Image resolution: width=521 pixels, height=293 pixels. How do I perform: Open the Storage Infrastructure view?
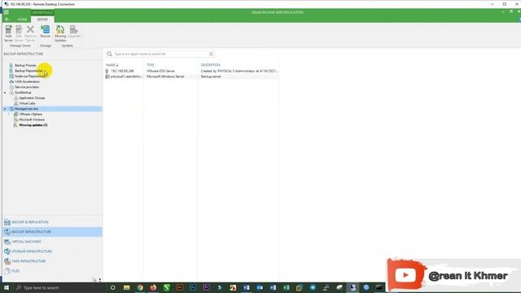pos(52,251)
